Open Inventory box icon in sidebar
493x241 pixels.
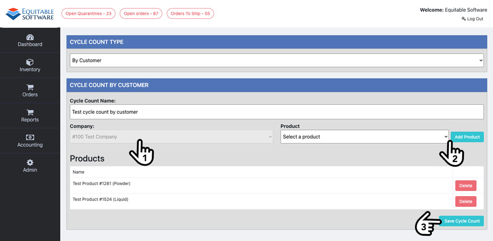click(x=30, y=62)
